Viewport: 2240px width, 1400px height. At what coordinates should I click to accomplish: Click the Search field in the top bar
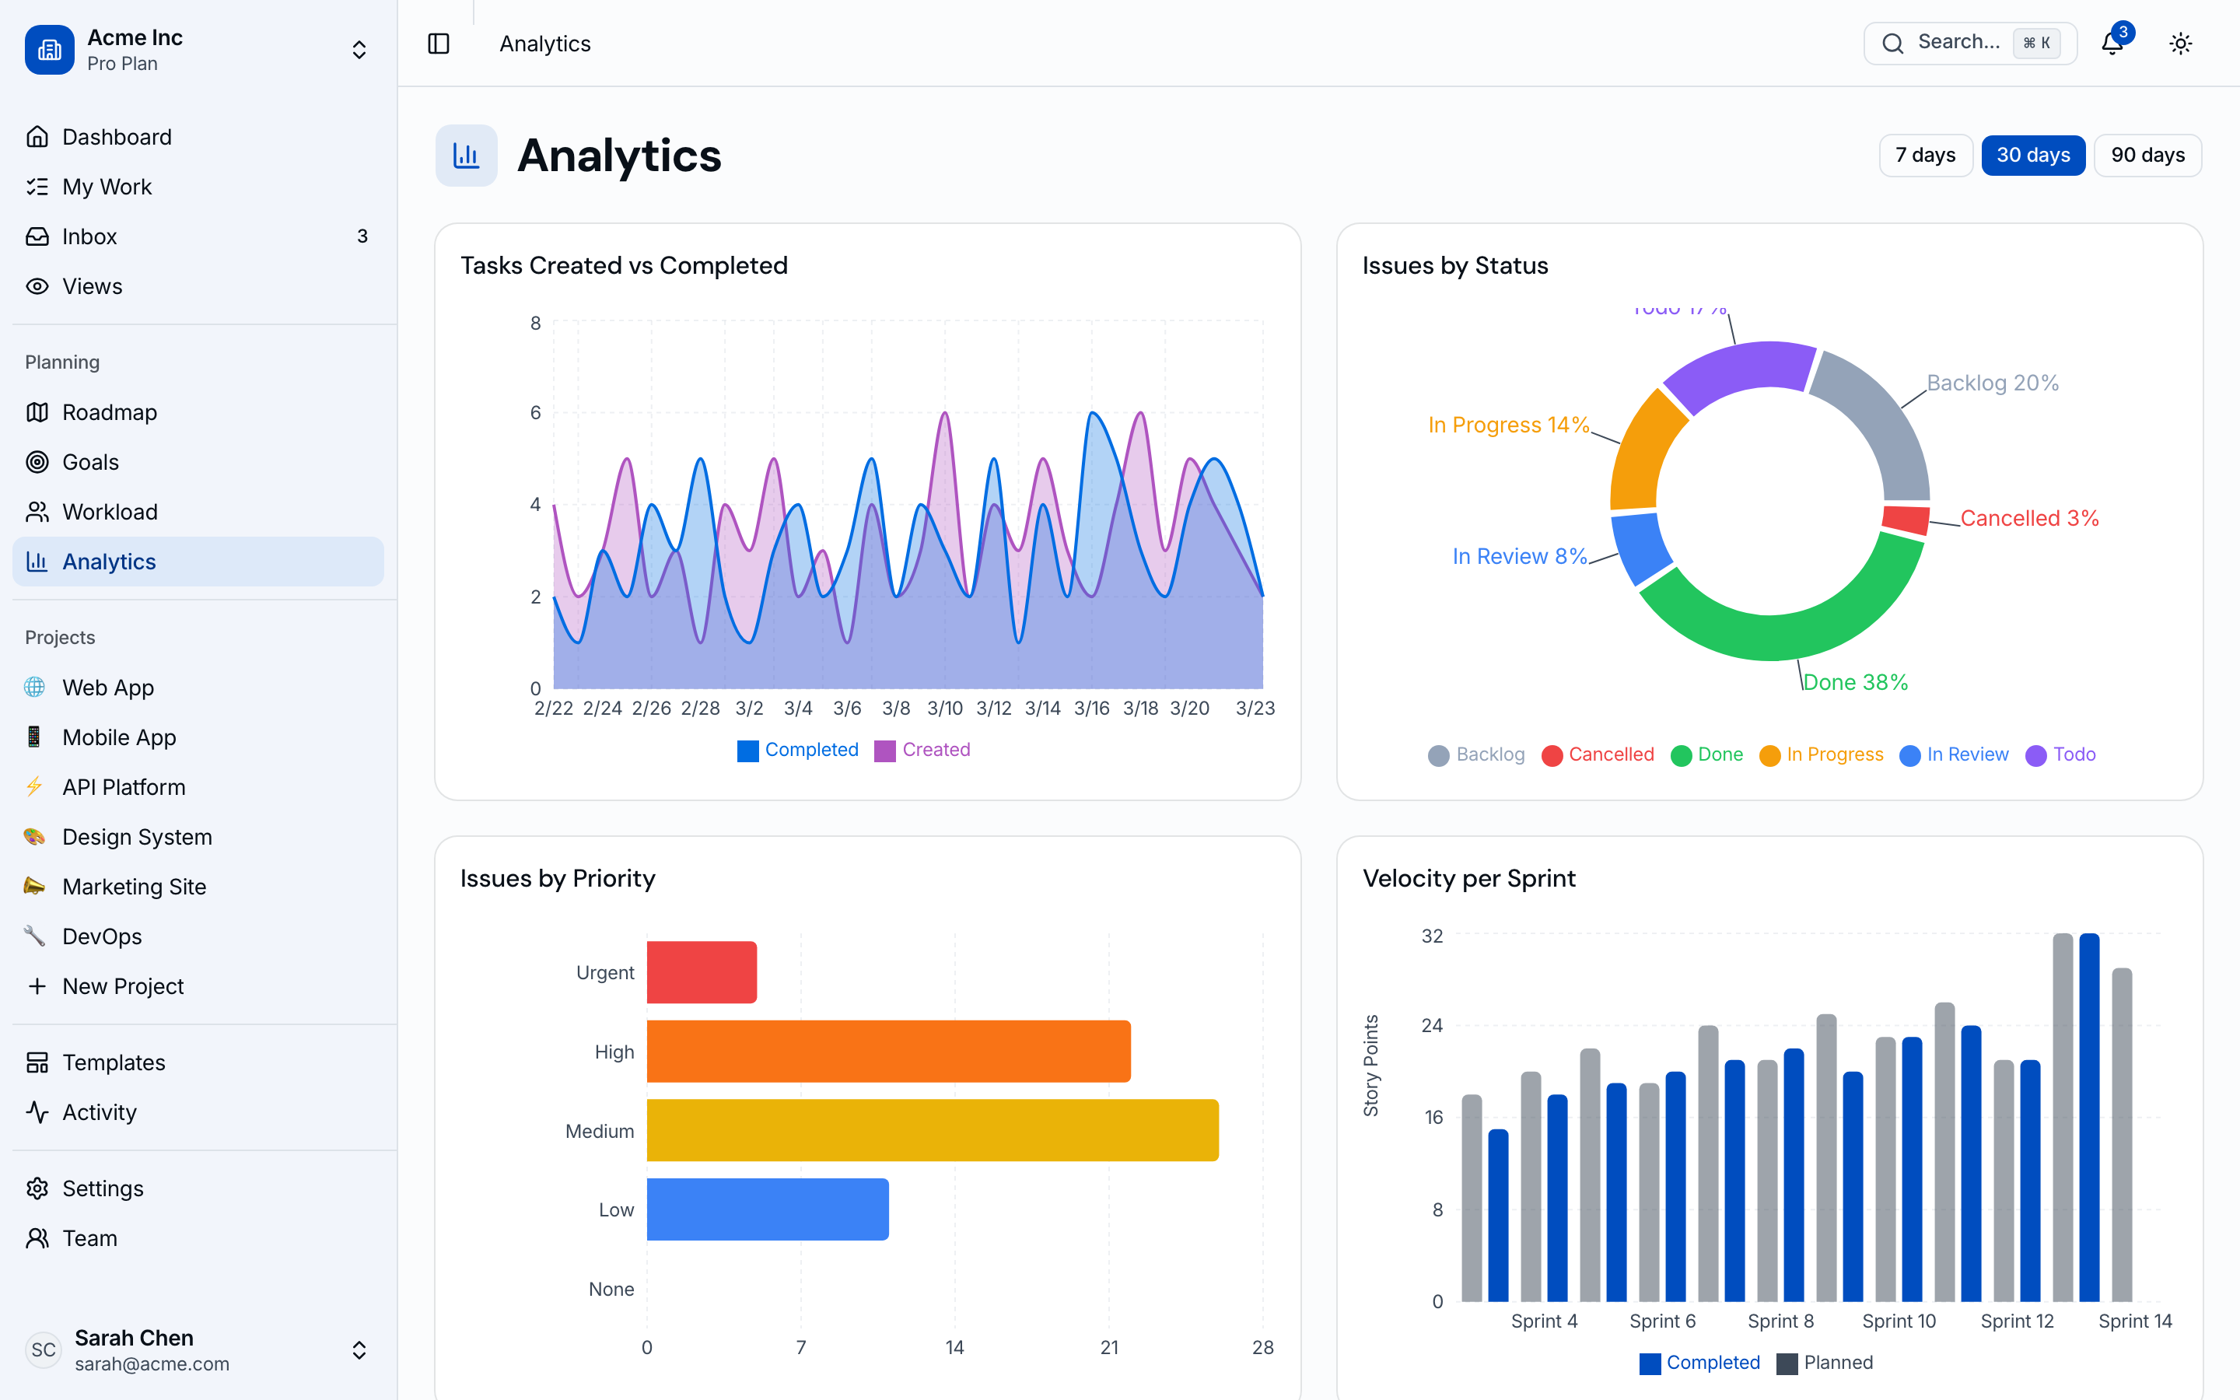tap(1969, 43)
